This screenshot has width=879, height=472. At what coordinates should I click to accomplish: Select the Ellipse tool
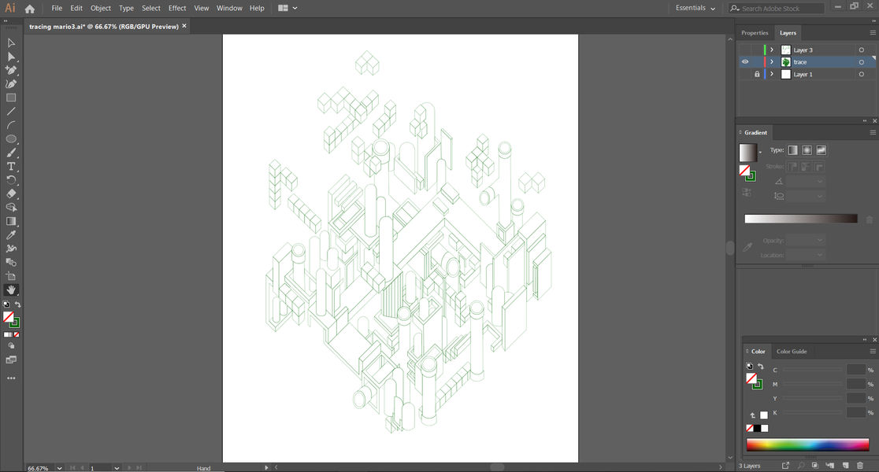click(x=11, y=139)
